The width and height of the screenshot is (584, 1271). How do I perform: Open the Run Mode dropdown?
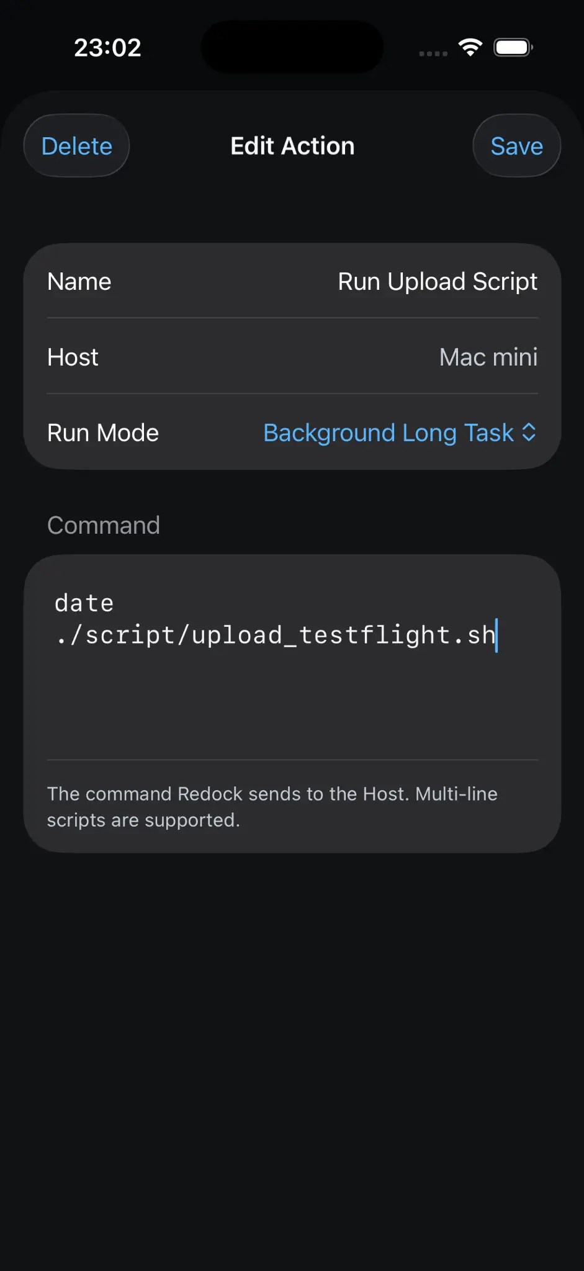click(400, 433)
